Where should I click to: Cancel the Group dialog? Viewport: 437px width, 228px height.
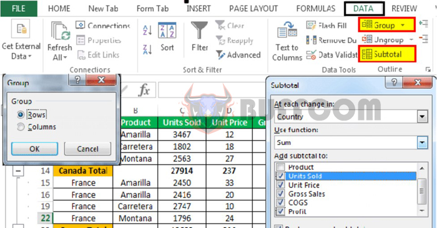coord(87,149)
